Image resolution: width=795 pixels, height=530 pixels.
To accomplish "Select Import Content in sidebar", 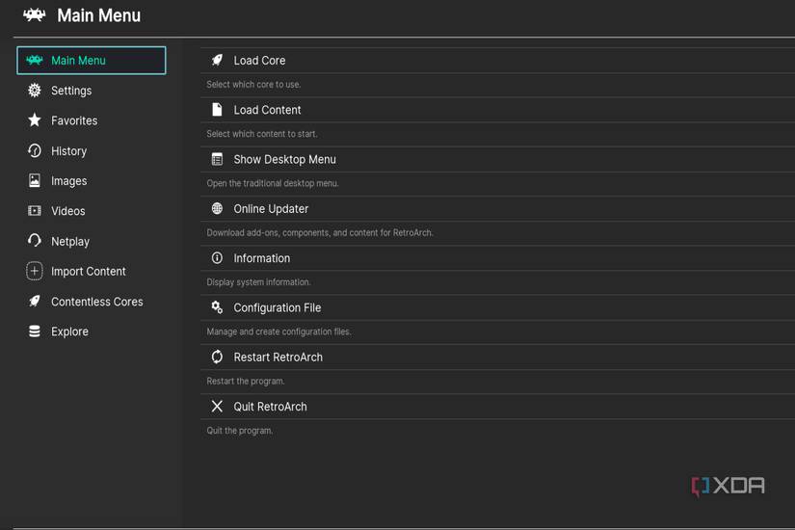I will pyautogui.click(x=89, y=272).
